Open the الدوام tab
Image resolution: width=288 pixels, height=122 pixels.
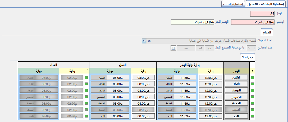coord(266,32)
